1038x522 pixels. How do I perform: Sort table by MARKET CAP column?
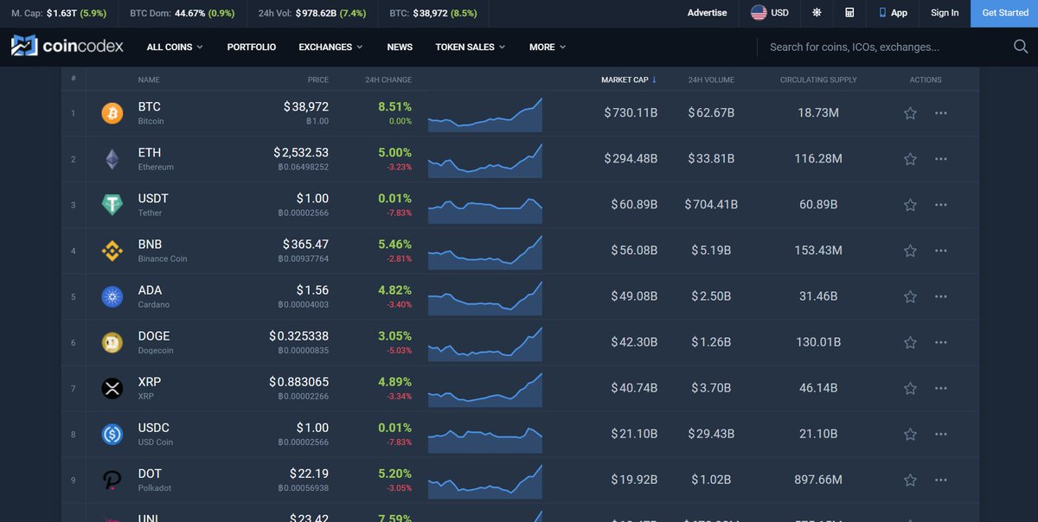tap(629, 80)
